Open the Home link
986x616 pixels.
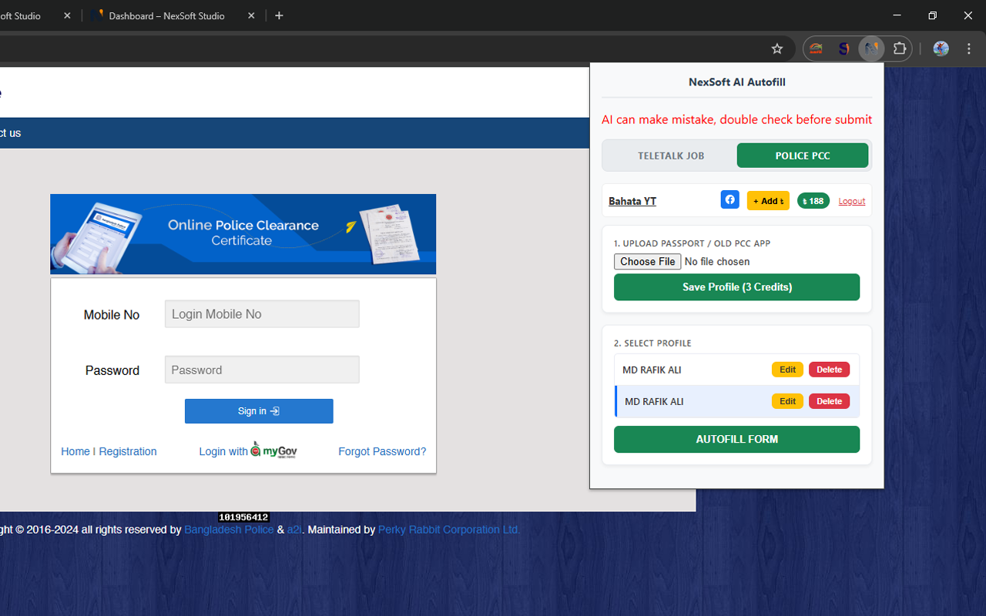coord(75,452)
